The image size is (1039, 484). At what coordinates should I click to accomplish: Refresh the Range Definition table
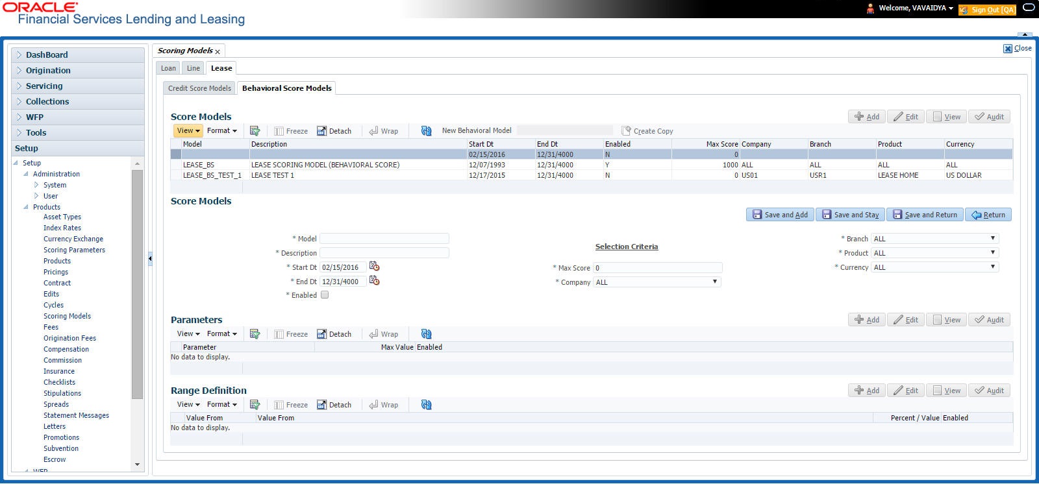pyautogui.click(x=426, y=405)
